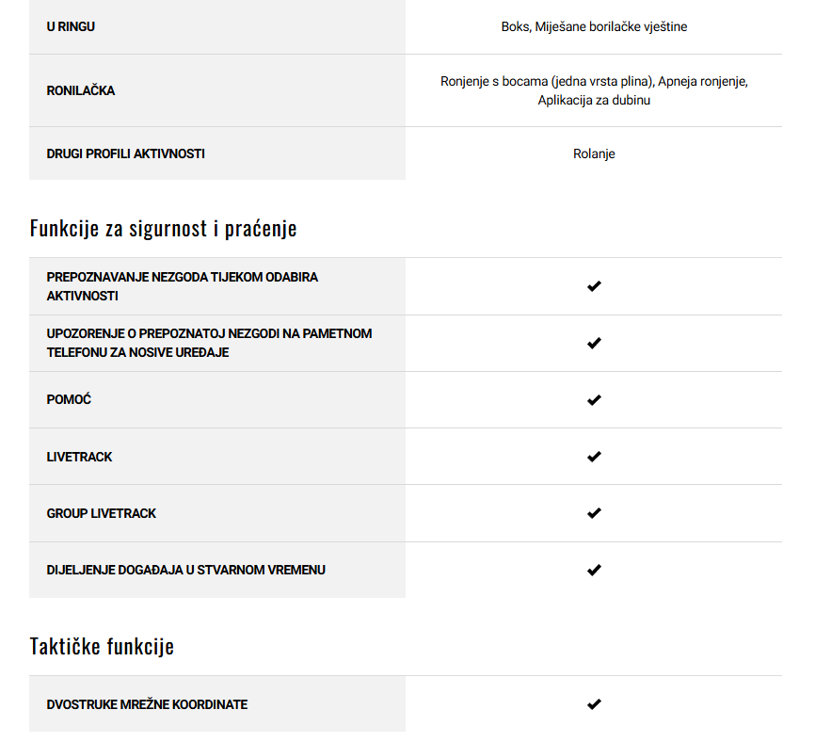Click the Boks, Miješane borilačke vještine text

[x=594, y=26]
